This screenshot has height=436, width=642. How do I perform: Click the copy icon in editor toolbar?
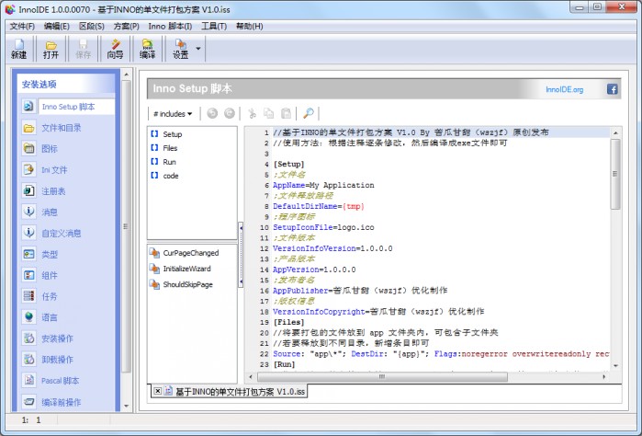point(268,113)
